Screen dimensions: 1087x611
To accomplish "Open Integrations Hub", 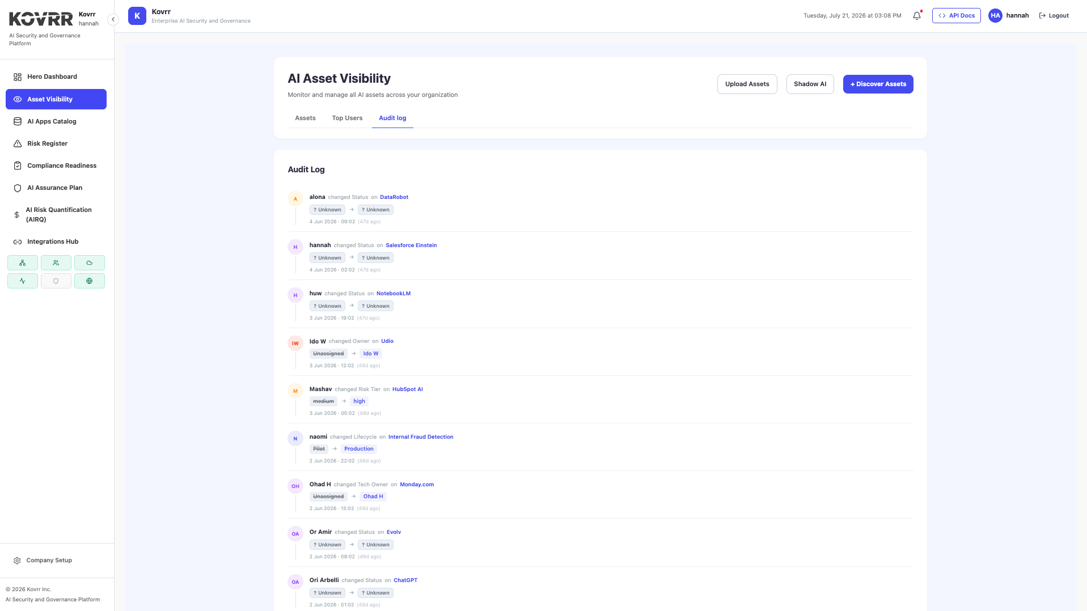I will (x=56, y=241).
